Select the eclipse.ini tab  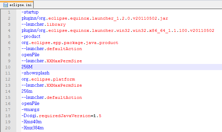(17, 4)
